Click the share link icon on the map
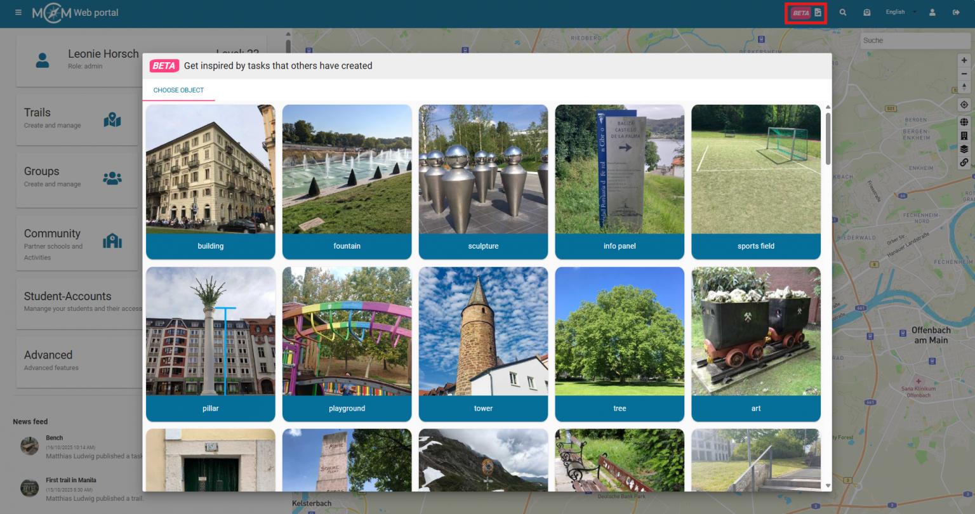 (964, 162)
